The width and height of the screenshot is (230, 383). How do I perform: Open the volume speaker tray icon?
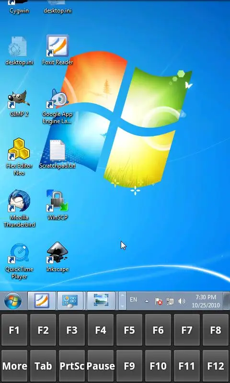181,302
